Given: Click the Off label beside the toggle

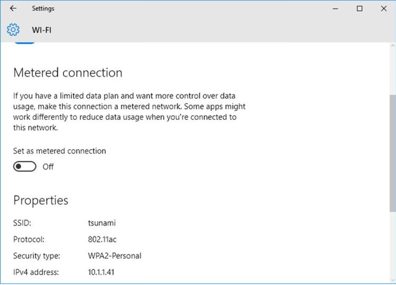Looking at the screenshot, I should (48, 167).
